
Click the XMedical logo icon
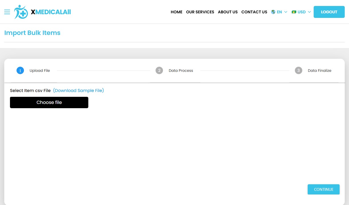[x=21, y=12]
